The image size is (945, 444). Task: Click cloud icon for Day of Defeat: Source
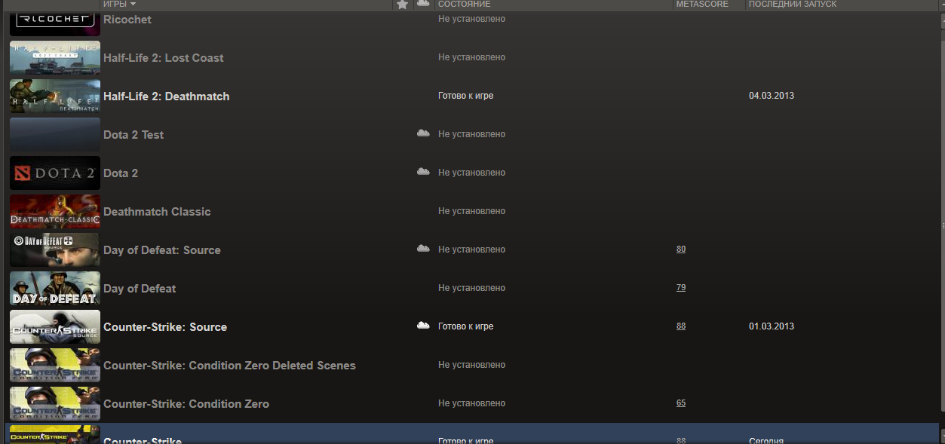point(423,249)
